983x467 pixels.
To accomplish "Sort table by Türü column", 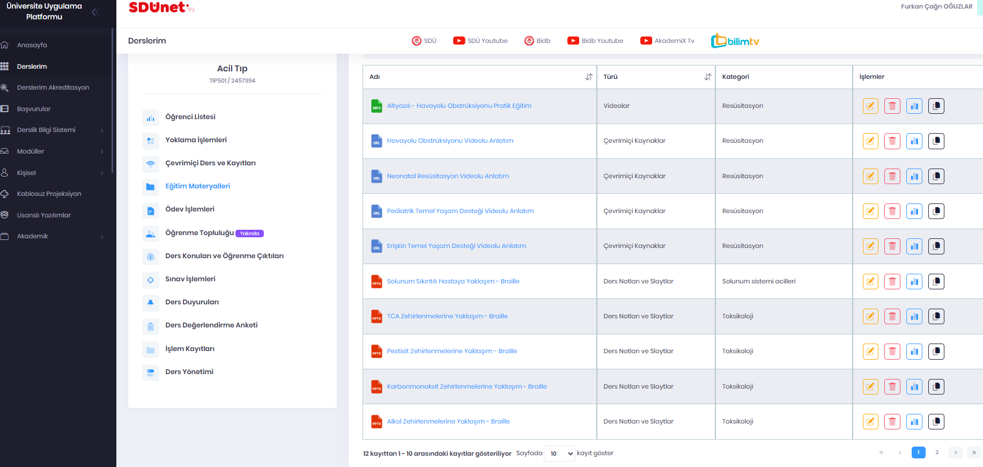I will tap(707, 77).
